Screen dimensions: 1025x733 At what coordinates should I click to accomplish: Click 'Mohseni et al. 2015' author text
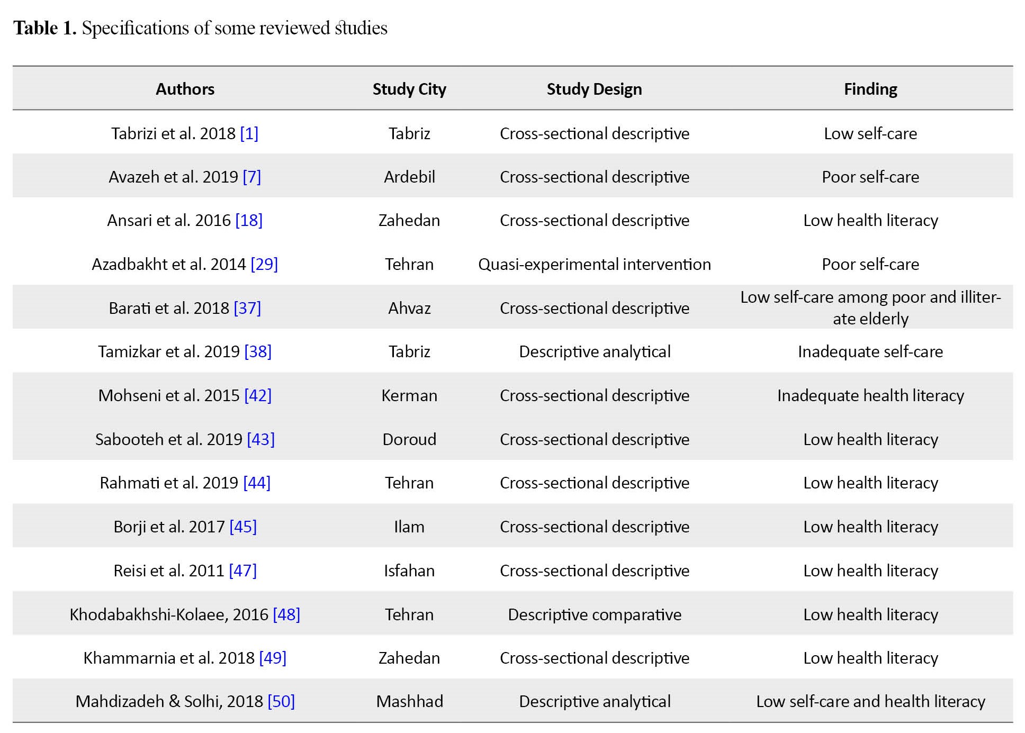169,395
